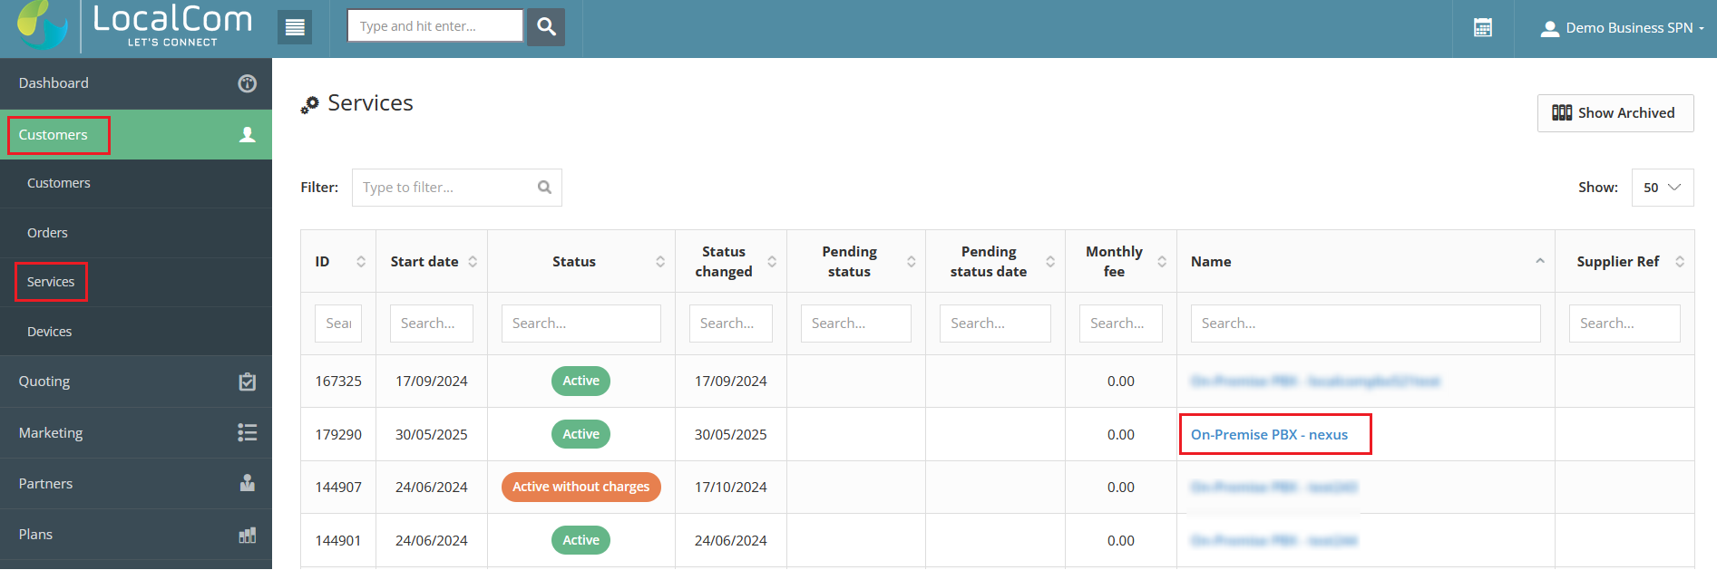1717x570 pixels.
Task: Open the On-Premise PBX - nexus link
Action: tap(1269, 435)
